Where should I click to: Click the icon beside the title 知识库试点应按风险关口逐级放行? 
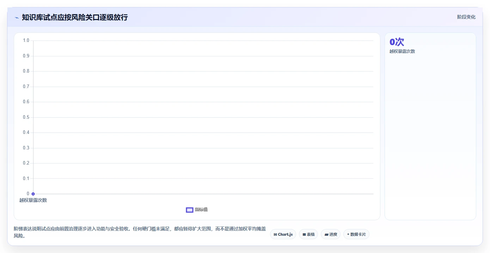pos(17,18)
